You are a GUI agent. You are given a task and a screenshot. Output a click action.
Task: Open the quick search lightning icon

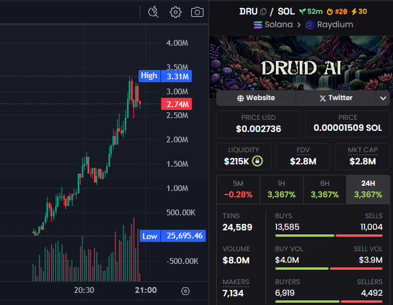[153, 12]
